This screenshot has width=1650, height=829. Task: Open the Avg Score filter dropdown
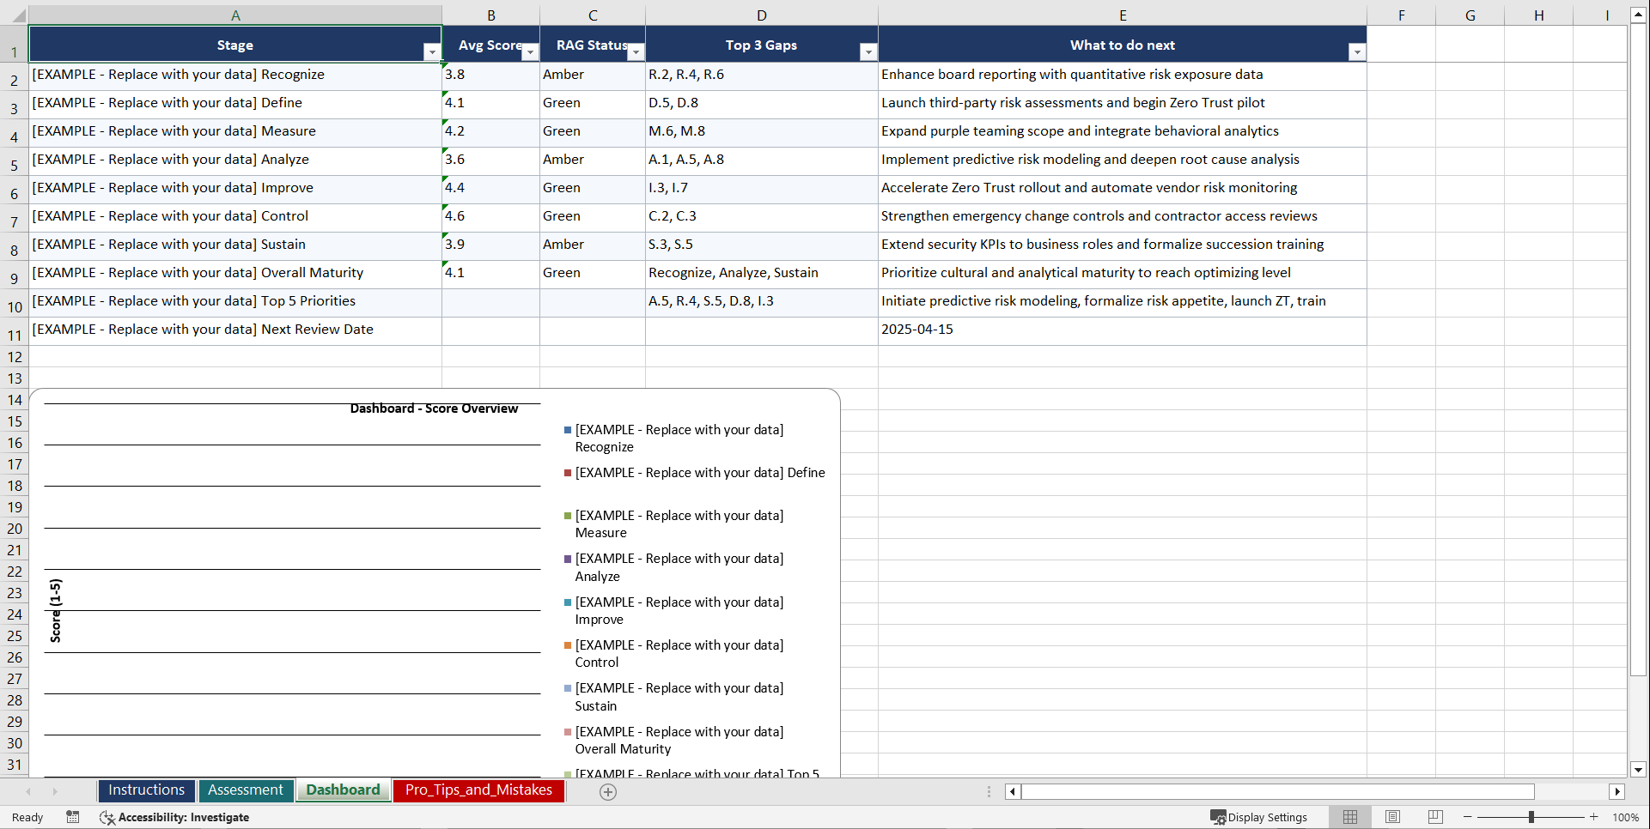pyautogui.click(x=530, y=52)
